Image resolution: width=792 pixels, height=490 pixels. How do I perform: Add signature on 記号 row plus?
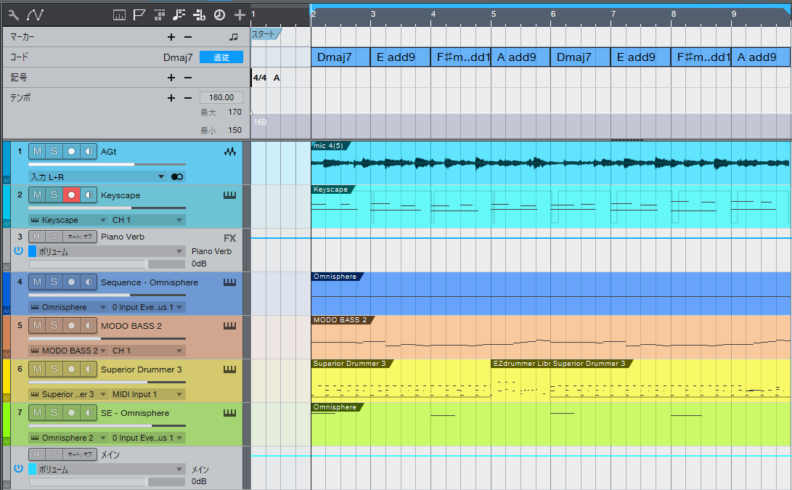171,77
